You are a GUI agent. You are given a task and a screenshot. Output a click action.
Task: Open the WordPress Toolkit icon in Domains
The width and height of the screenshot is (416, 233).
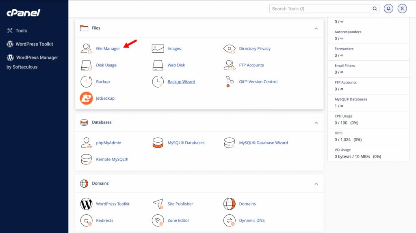[x=86, y=204]
